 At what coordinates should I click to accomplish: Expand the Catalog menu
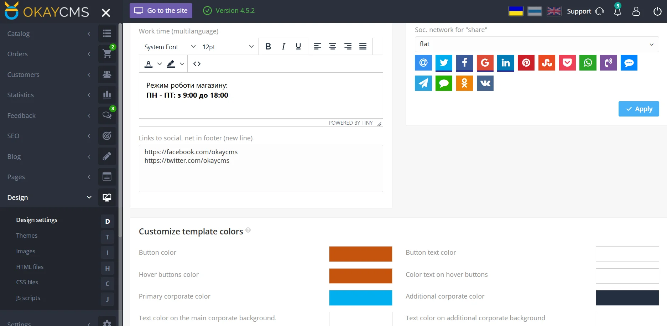(49, 33)
